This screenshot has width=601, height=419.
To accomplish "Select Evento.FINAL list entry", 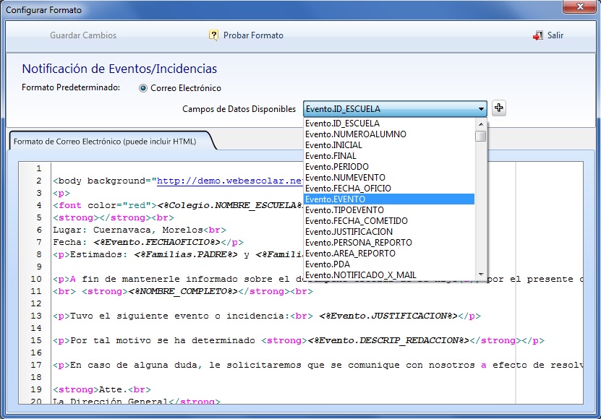I will click(x=389, y=156).
